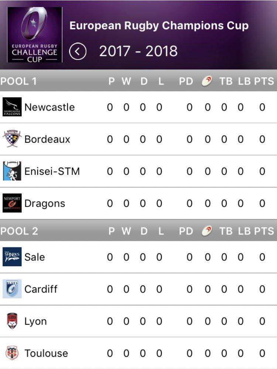Tap the European Rugby Champions Cup title
This screenshot has width=277, height=369.
coord(159,26)
